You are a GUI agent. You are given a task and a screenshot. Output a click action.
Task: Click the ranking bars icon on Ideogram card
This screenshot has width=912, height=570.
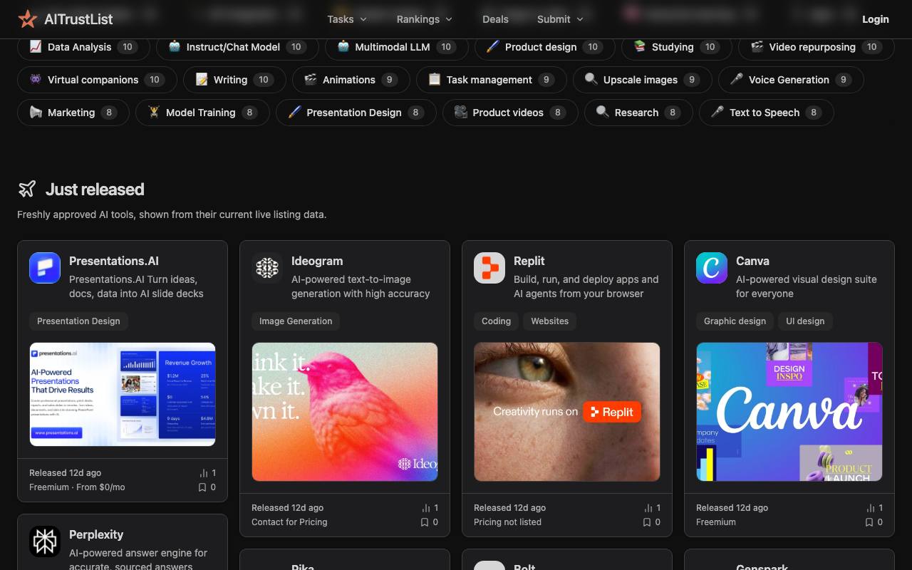tap(426, 508)
